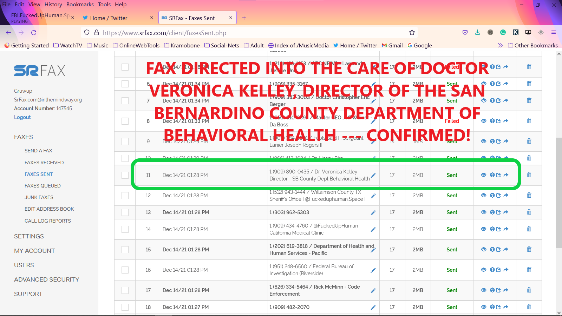View the fax sent to Dr. Veronica Kelley
The image size is (562, 316).
tap(484, 175)
